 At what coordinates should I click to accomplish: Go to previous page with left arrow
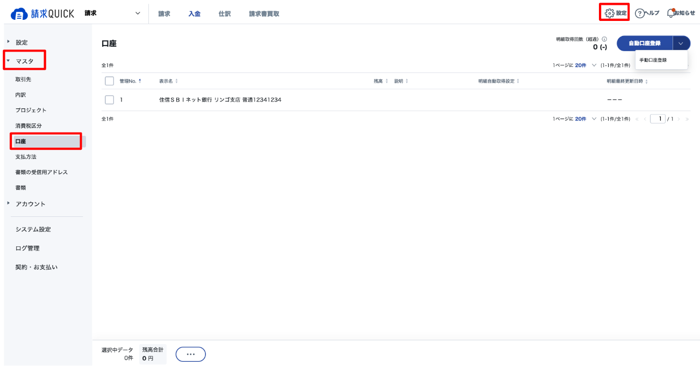(x=645, y=119)
